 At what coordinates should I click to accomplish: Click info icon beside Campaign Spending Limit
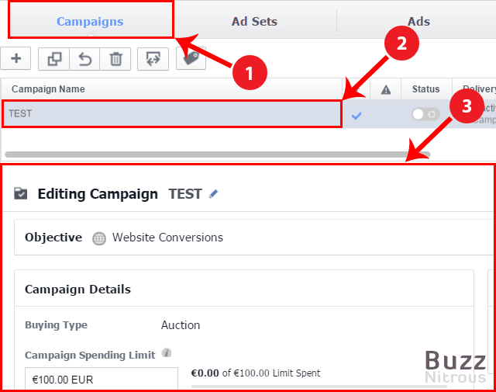[x=166, y=353]
